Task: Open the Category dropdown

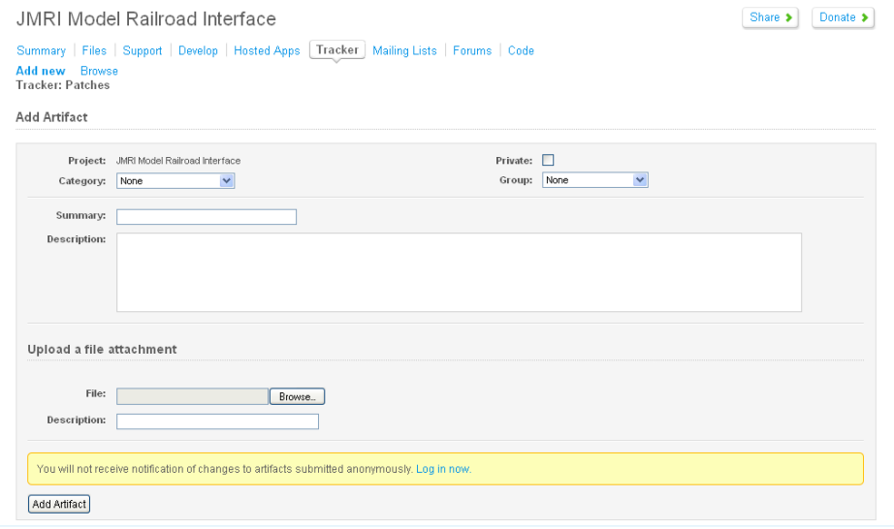Action: tap(176, 180)
